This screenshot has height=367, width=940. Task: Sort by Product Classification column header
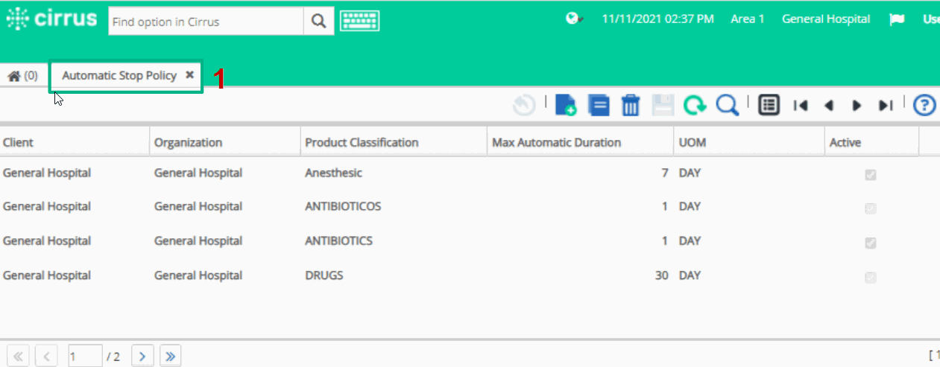click(362, 143)
